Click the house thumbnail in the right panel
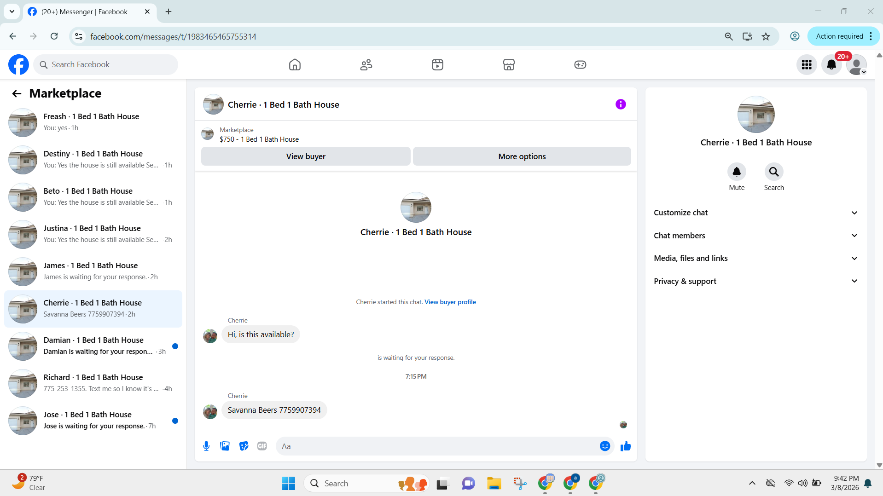This screenshot has height=496, width=883. pyautogui.click(x=756, y=114)
